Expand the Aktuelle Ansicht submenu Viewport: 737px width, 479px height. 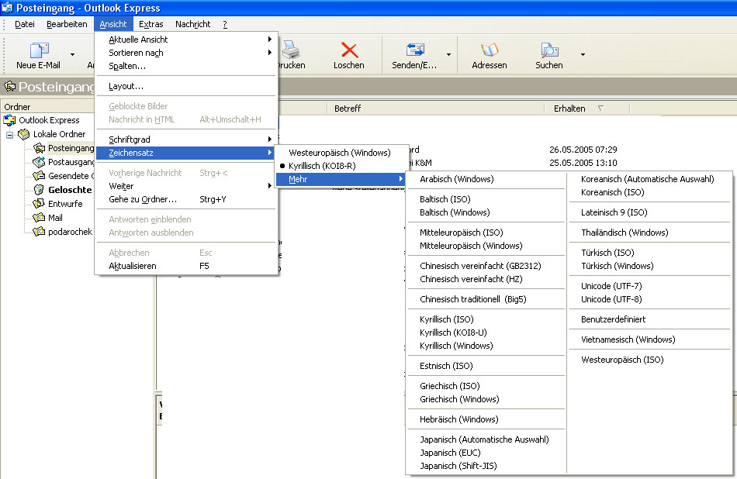point(186,40)
